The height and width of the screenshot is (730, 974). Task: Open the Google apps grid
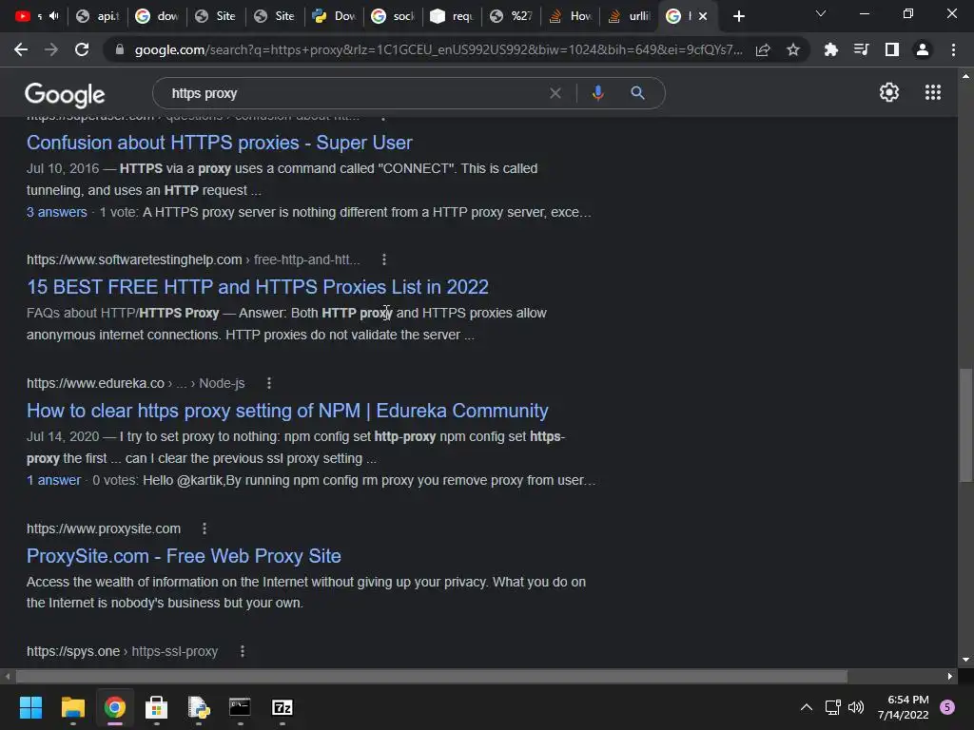point(932,92)
